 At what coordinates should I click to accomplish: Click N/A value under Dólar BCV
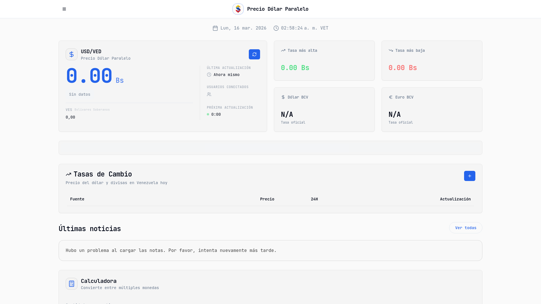287,115
